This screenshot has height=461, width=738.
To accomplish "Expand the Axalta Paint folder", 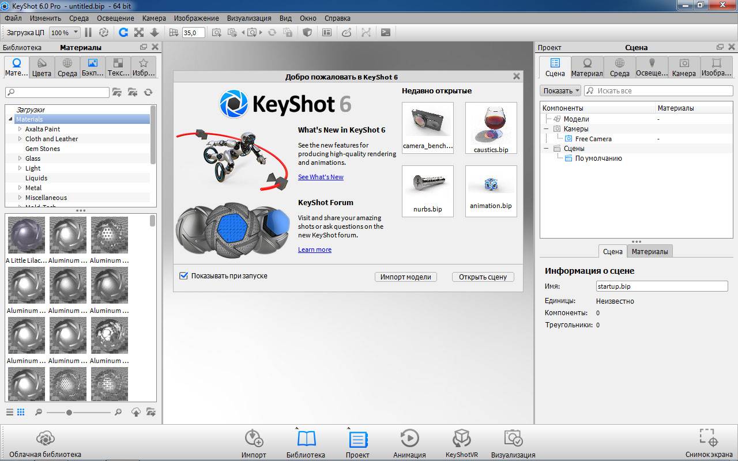I will pos(20,129).
